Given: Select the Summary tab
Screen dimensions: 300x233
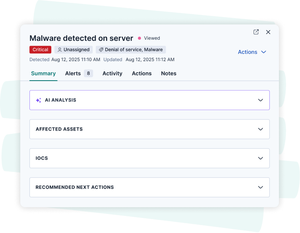Looking at the screenshot, I should point(43,73).
